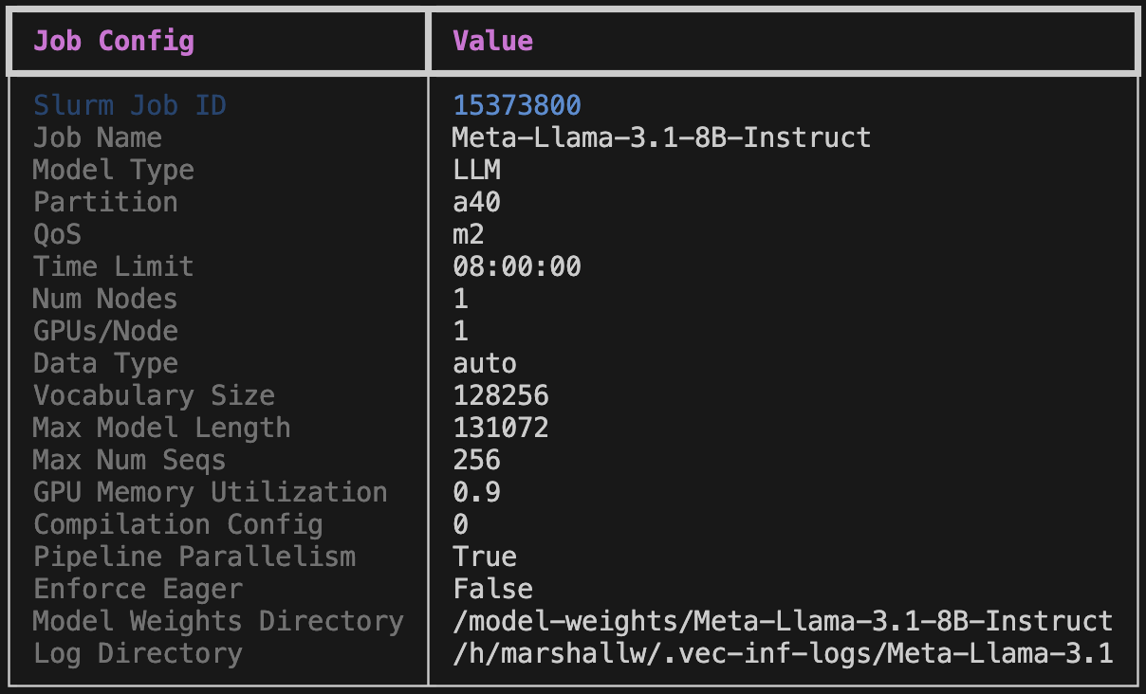Click the Max Num Seqs value 256

coord(476,460)
